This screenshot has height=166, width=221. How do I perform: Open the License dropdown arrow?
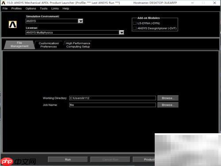(122, 32)
